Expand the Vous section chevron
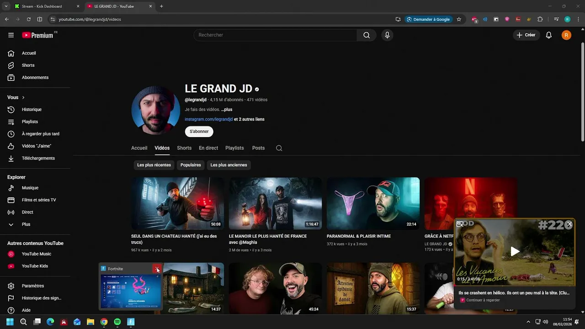The height and width of the screenshot is (329, 585). tap(23, 97)
